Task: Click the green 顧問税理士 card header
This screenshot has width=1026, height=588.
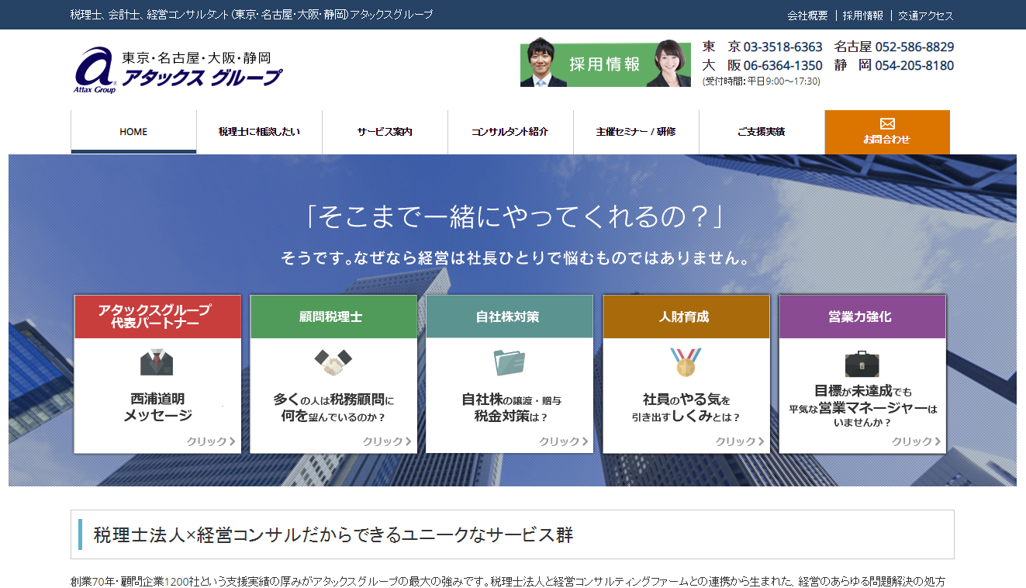Action: (x=333, y=316)
